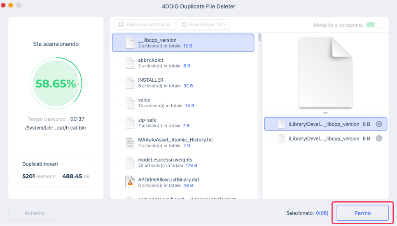
Task: Click the file icon of second duplicate path row
Action: pyautogui.click(x=282, y=138)
